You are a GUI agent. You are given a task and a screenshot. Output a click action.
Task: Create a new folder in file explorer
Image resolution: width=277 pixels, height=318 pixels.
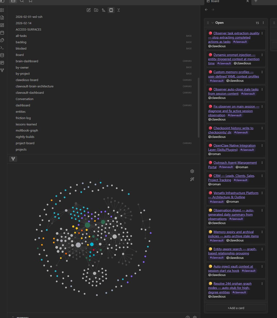[x=96, y=10]
